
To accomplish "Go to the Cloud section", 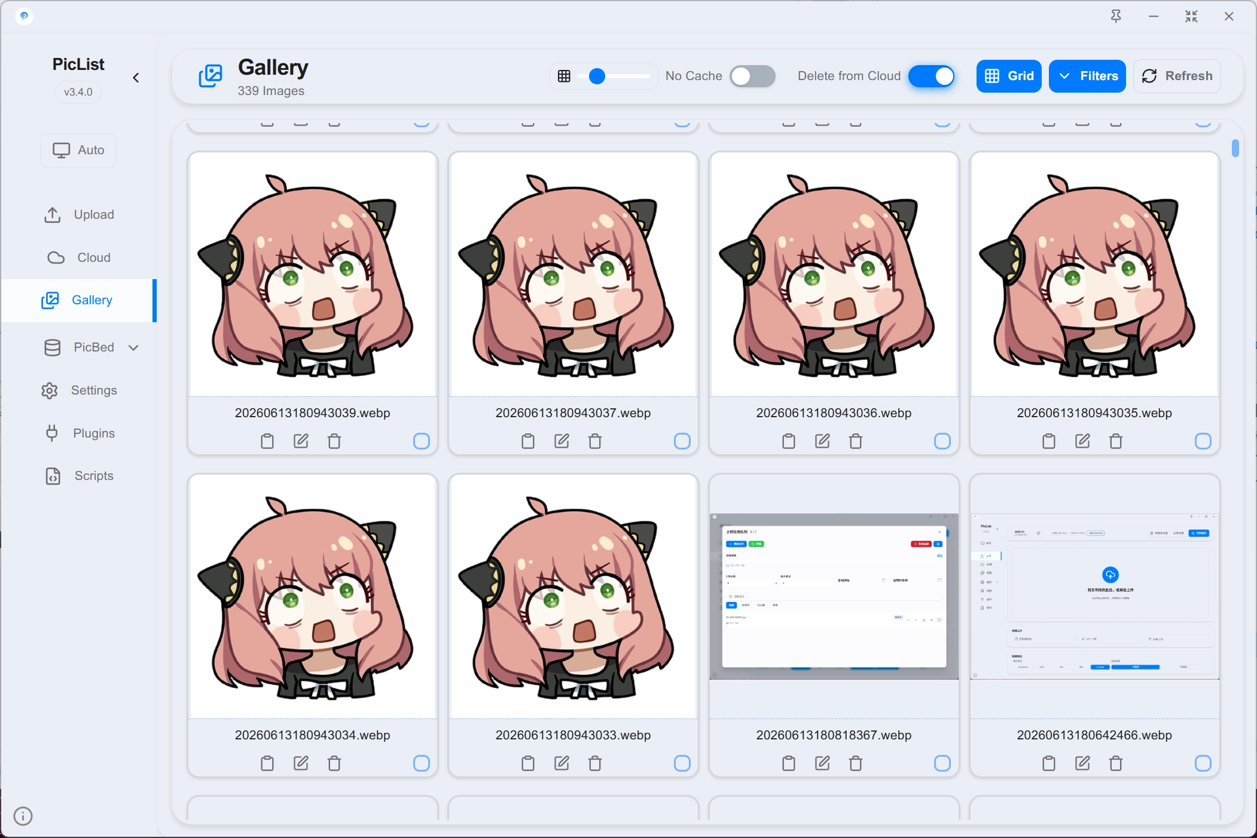I will click(79, 258).
